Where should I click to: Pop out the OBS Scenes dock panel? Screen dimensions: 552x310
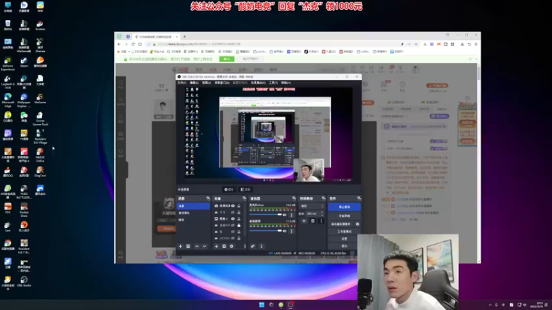tap(208, 198)
